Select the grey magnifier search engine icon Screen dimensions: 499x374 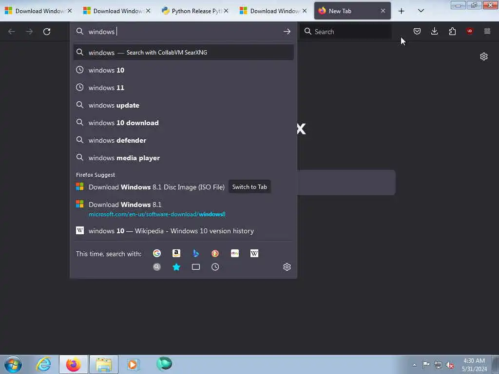pyautogui.click(x=156, y=267)
